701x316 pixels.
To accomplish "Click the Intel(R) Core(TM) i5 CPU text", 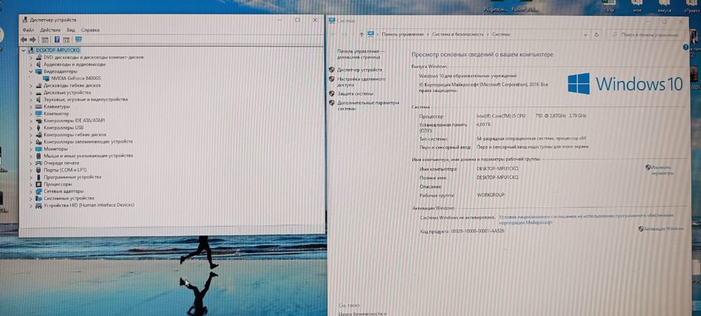I will click(x=501, y=116).
